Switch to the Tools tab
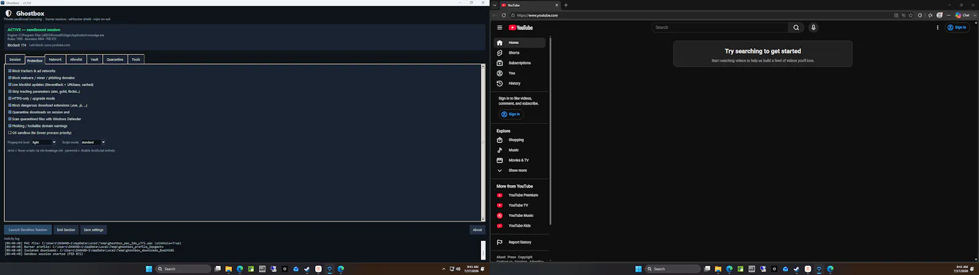Screen dimensions: 979x275 click(136, 59)
